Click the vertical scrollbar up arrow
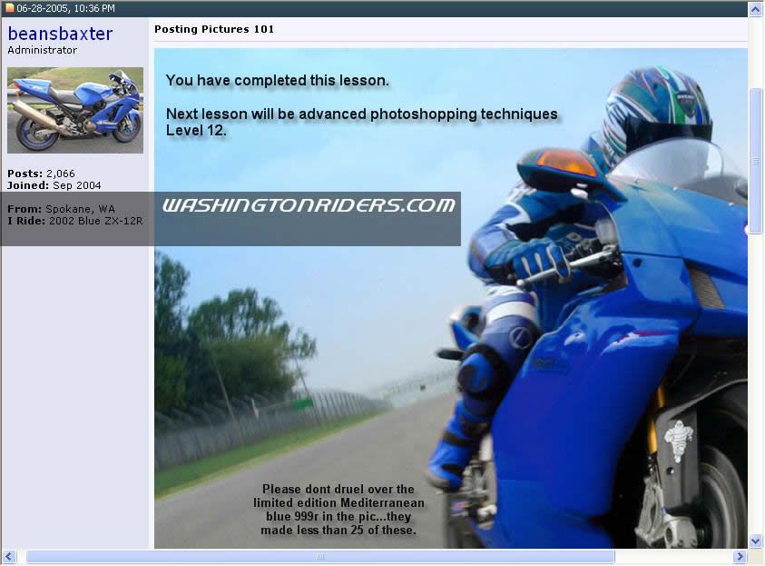The width and height of the screenshot is (765, 566). point(755,9)
